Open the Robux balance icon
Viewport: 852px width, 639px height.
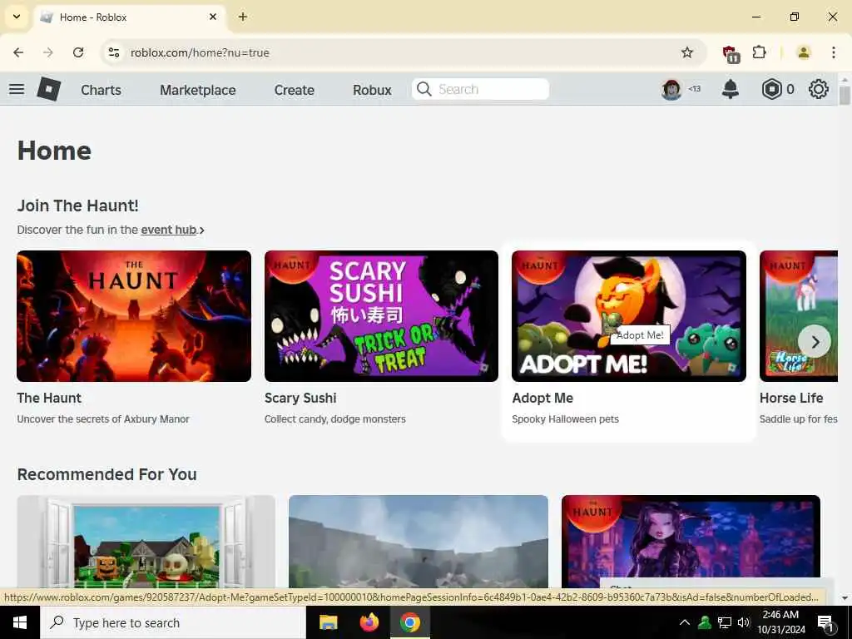771,89
